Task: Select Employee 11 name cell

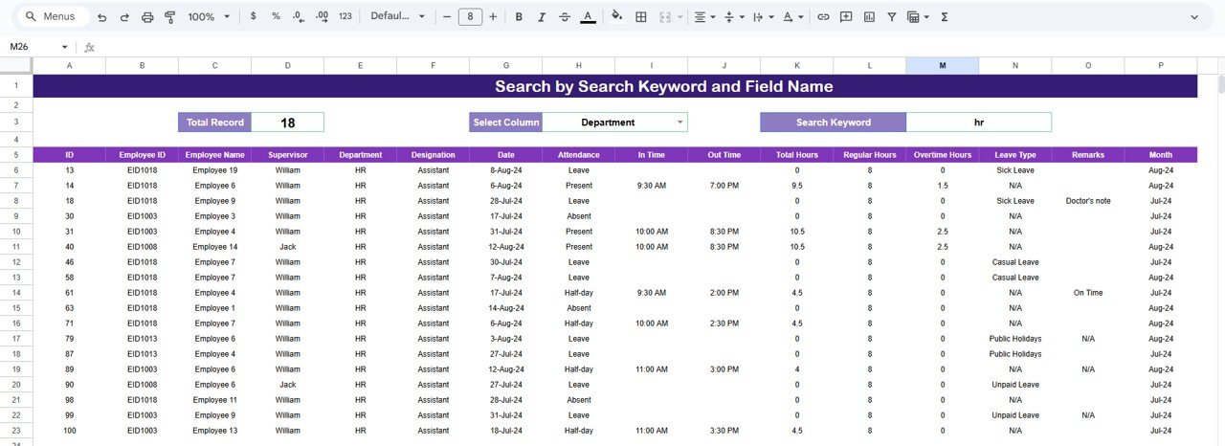Action: pyautogui.click(x=214, y=400)
